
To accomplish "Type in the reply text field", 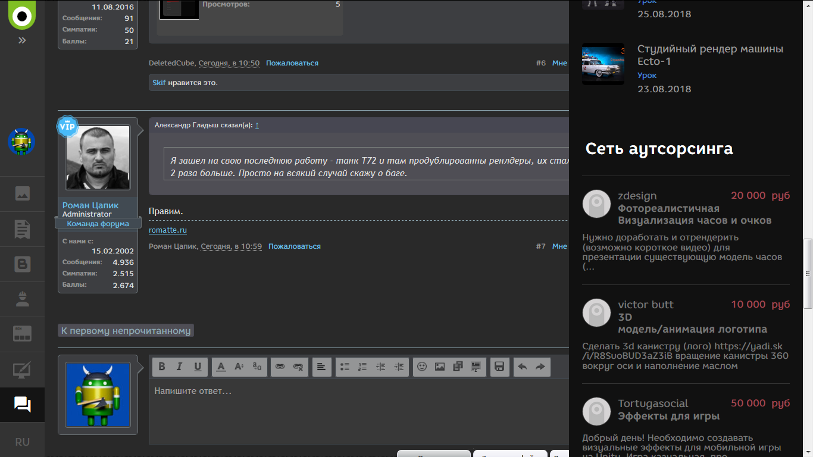I will click(357, 411).
